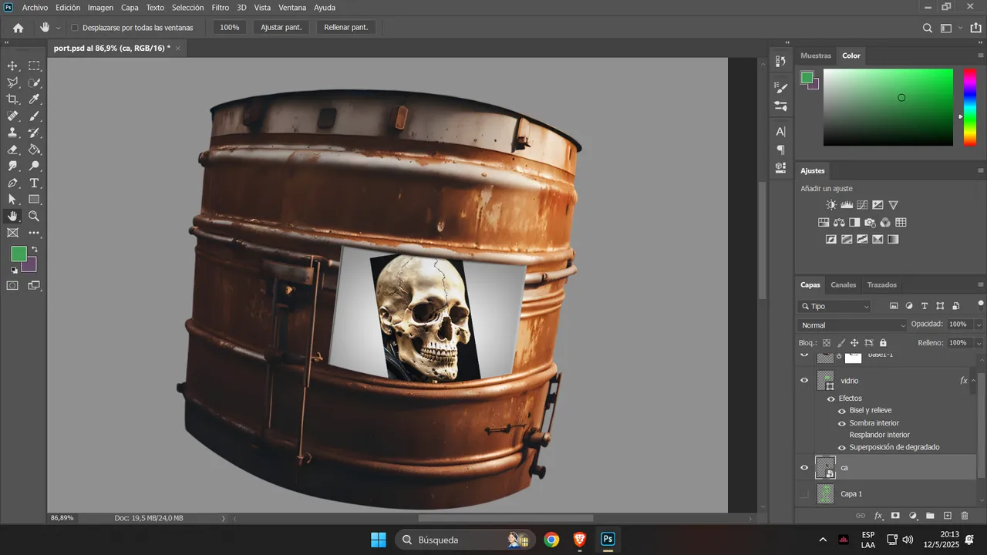Swap foreground and background colors
Screen dimensions: 987x555
pos(34,250)
